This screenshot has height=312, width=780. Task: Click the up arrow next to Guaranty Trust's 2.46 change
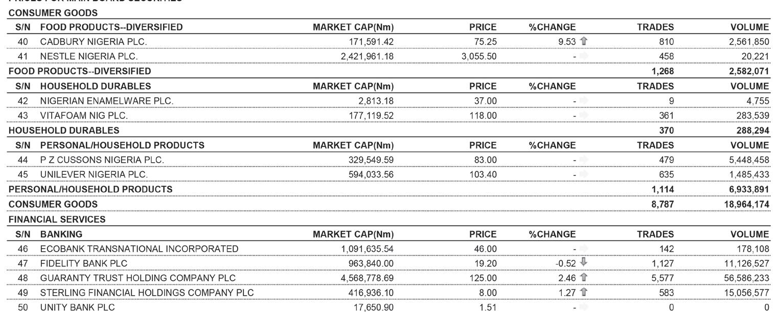584,278
